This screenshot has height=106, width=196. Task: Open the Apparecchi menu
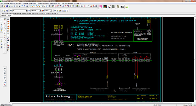pos(54,3)
